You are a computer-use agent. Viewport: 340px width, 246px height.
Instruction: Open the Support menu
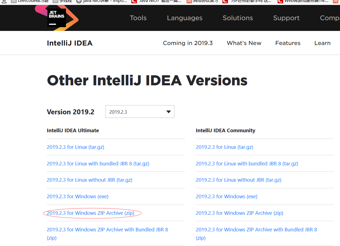pyautogui.click(x=286, y=18)
